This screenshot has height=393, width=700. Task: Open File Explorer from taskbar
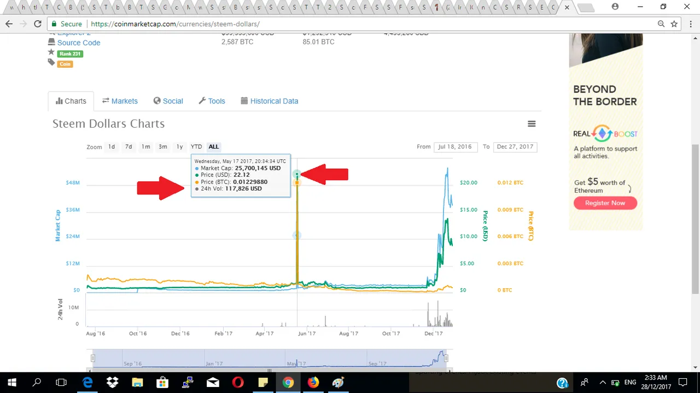click(137, 382)
